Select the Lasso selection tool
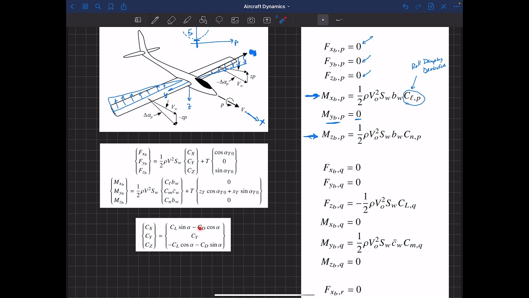 219,20
